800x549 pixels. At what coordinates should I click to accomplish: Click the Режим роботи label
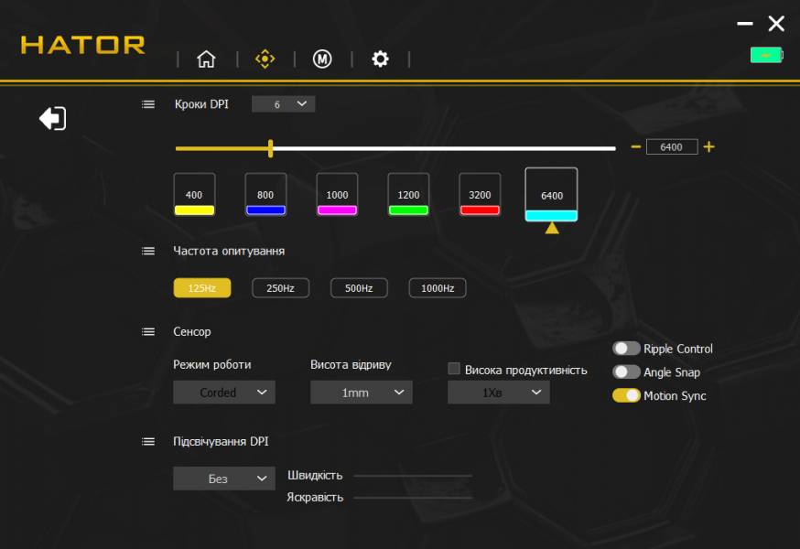point(212,365)
